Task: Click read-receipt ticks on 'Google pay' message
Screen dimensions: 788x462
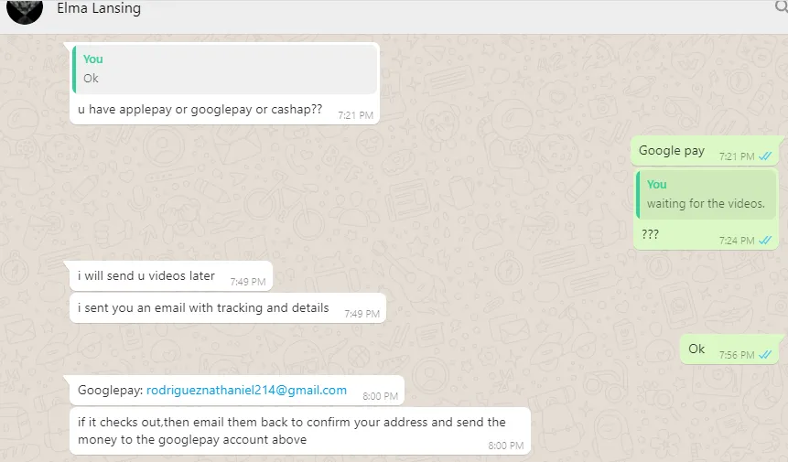Action: [765, 156]
